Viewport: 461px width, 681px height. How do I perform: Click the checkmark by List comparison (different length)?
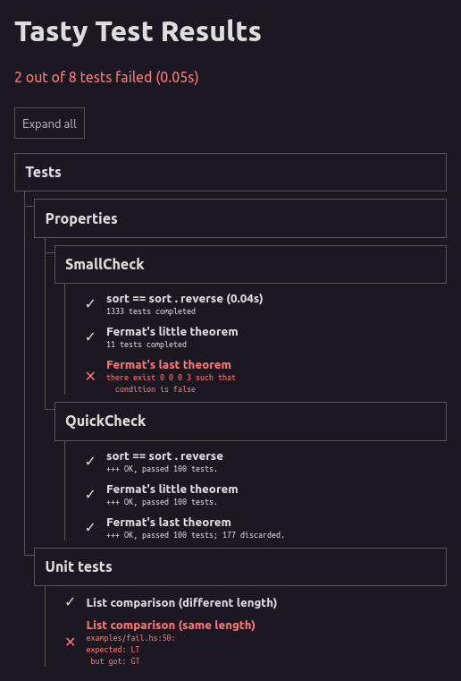tap(70, 602)
